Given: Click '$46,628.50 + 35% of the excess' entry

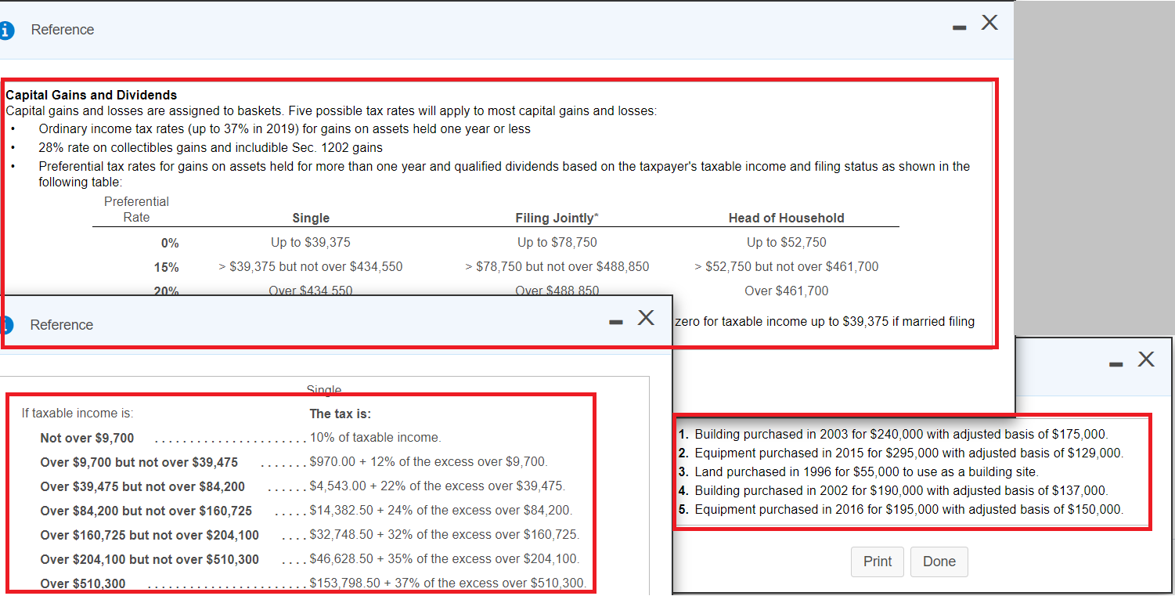Looking at the screenshot, I should click(x=445, y=558).
